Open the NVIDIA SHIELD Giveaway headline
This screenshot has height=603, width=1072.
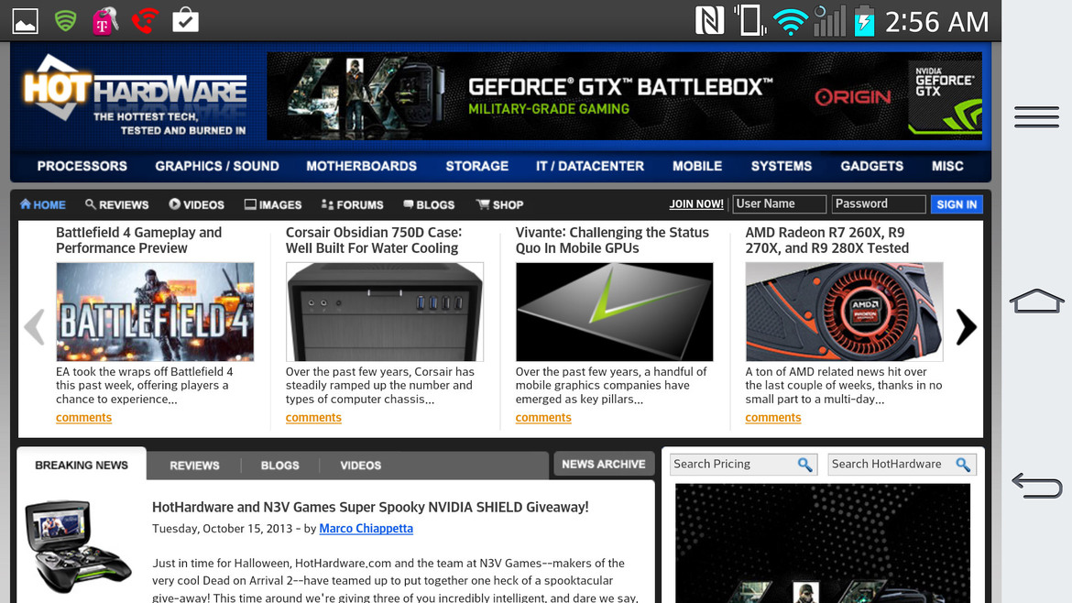coord(370,508)
